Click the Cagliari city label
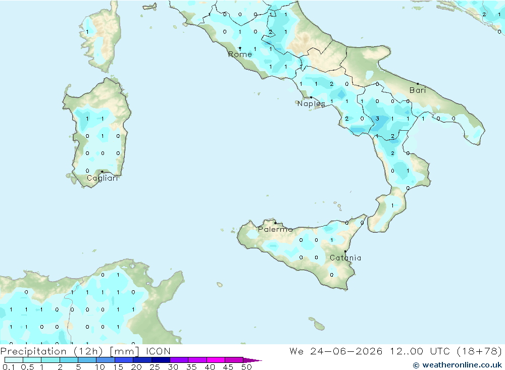The height and width of the screenshot is (370, 505). point(102,178)
